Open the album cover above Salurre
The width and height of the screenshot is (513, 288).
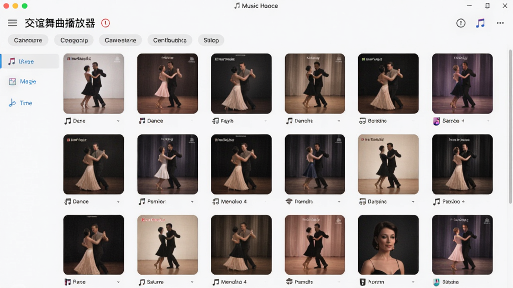coord(167,244)
